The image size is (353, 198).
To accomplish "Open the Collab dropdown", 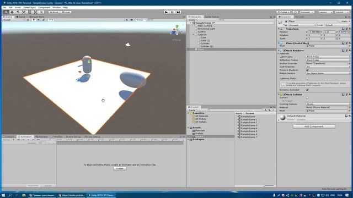I will pyautogui.click(x=283, y=12).
